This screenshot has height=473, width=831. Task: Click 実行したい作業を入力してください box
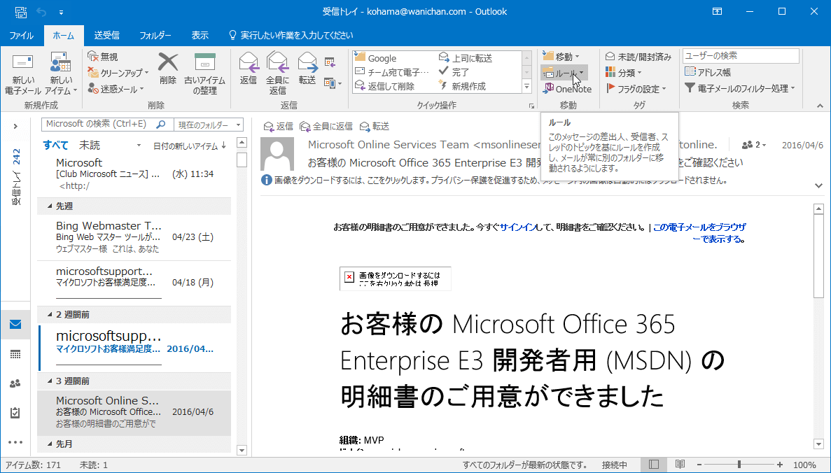click(x=291, y=36)
